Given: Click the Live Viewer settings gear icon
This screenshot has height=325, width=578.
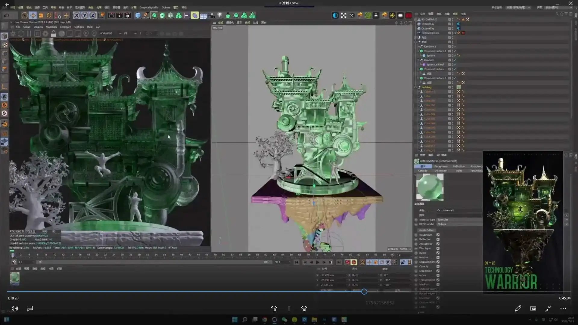Looking at the screenshot, I should pos(45,34).
